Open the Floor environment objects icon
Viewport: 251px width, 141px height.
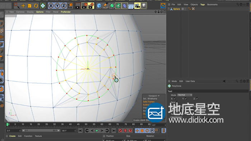tap(131, 6)
